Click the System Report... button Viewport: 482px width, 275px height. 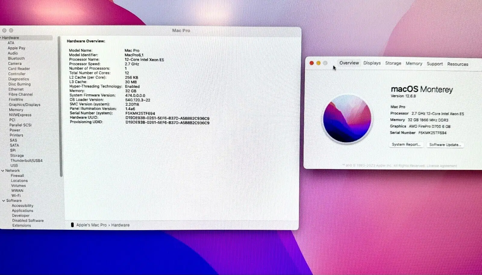(406, 145)
